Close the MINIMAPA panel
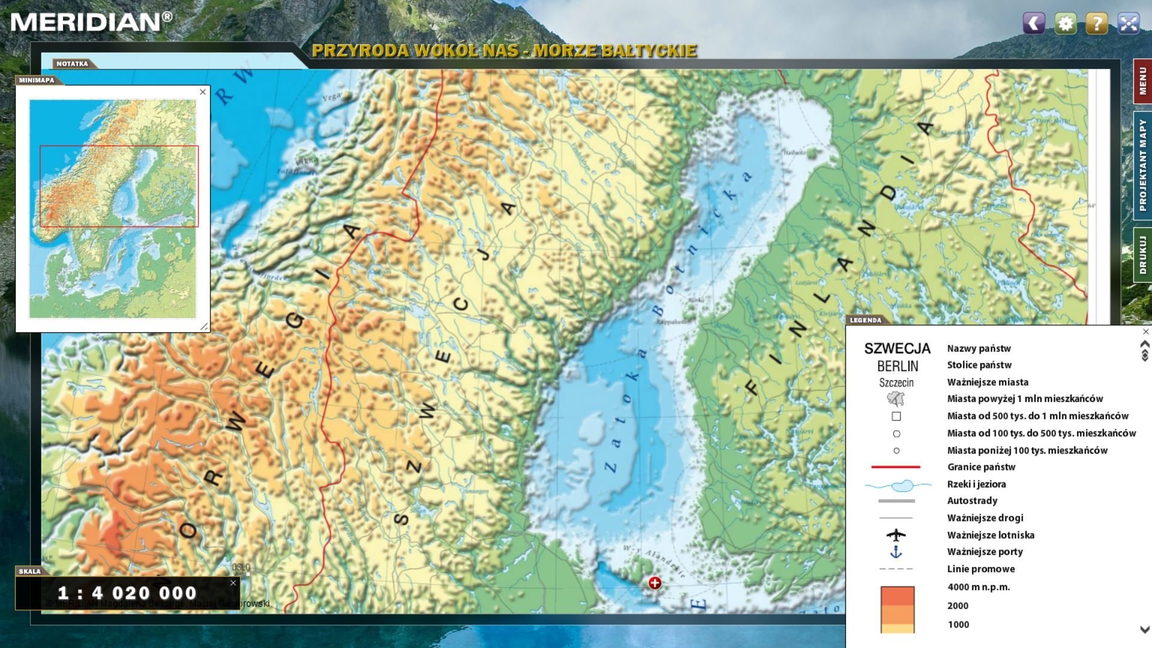 tap(203, 92)
